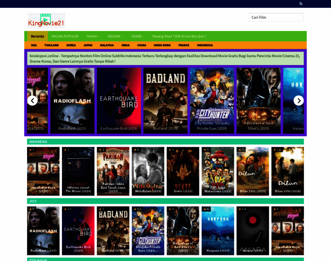Viewport: 331px width, 261px height.
Task: Open Earthquake Bird poster in carousel
Action: coord(119,100)
